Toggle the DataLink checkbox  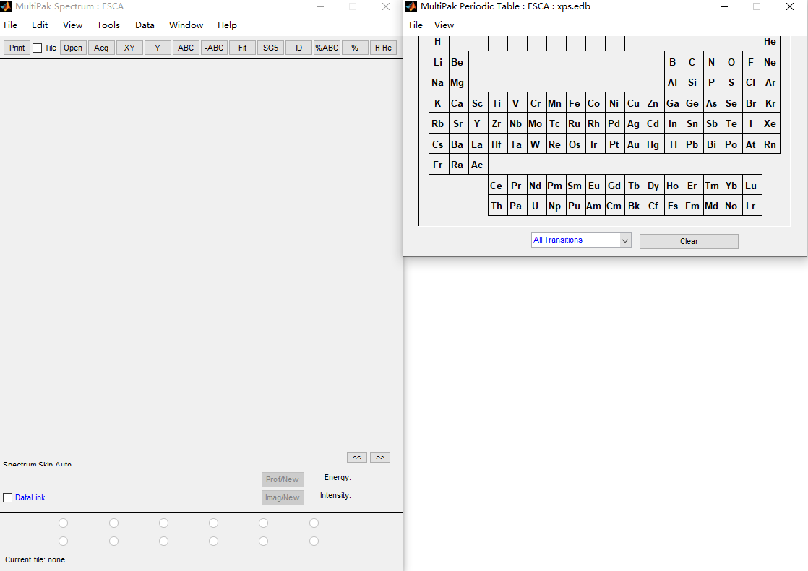point(8,497)
